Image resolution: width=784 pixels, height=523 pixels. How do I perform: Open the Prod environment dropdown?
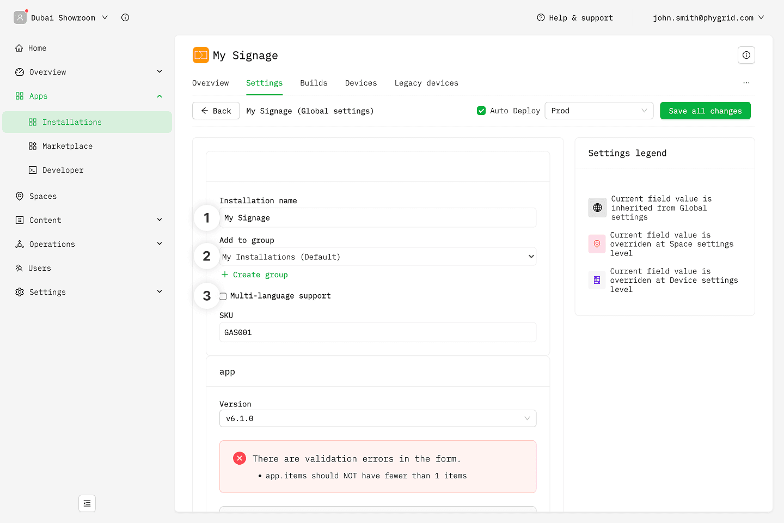point(598,111)
